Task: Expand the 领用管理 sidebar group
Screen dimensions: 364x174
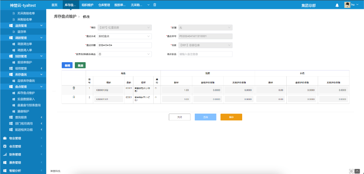Action: 41,68
